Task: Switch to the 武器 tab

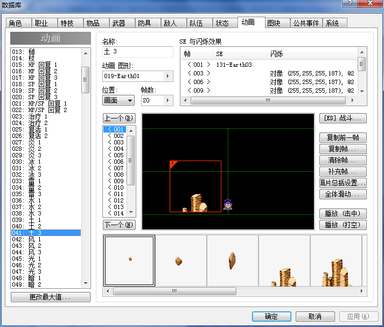Action: point(122,23)
